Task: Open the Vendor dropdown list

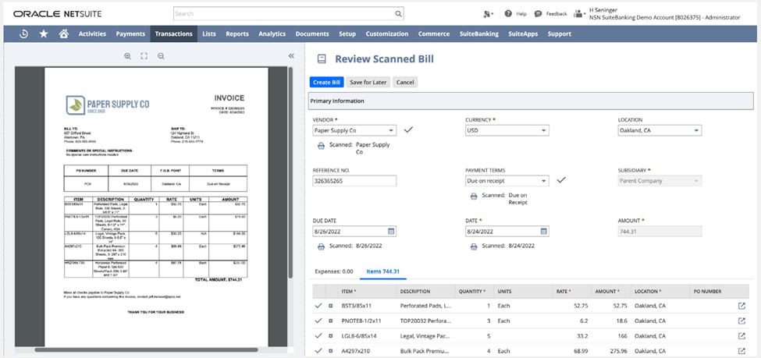Action: tap(391, 130)
